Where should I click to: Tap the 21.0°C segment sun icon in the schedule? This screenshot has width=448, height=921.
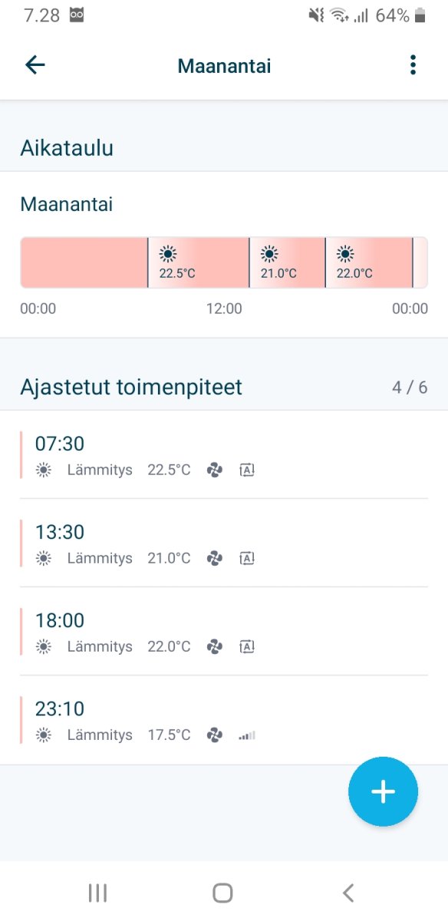tap(270, 253)
